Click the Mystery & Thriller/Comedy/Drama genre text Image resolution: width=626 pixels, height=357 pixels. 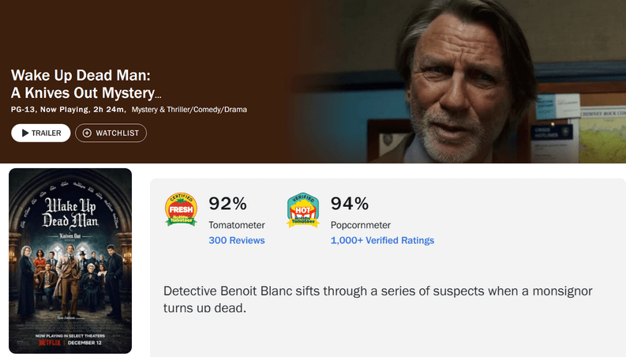pyautogui.click(x=189, y=110)
